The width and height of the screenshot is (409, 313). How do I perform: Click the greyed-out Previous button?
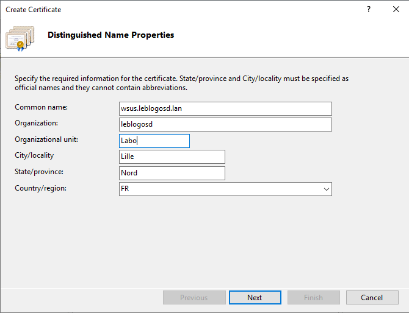(194, 298)
